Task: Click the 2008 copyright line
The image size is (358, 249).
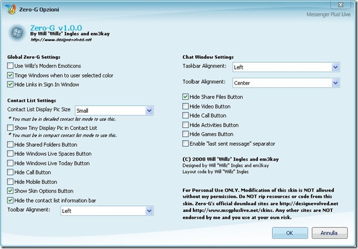Action: tap(231, 159)
